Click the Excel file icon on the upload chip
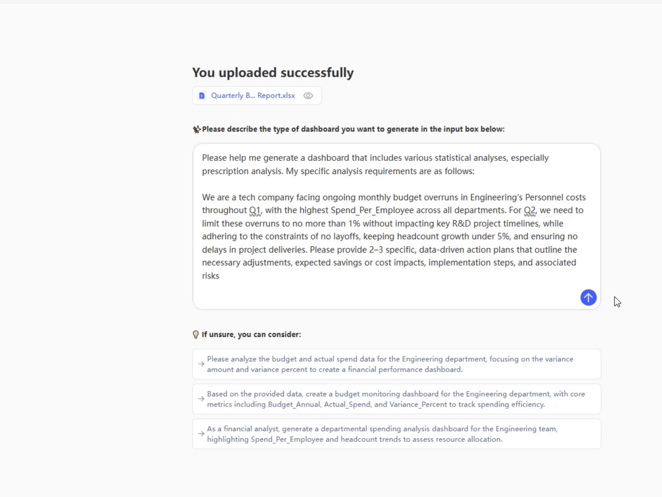662x497 pixels. 201,96
